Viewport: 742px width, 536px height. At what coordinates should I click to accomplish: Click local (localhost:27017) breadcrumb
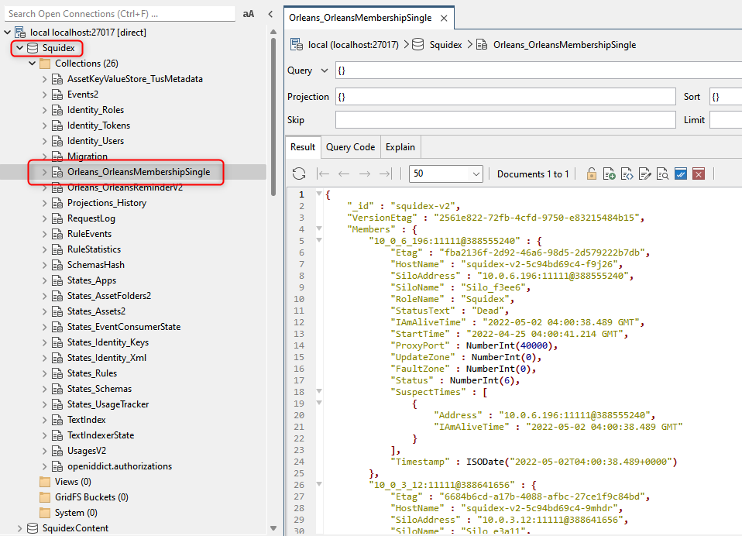click(353, 45)
